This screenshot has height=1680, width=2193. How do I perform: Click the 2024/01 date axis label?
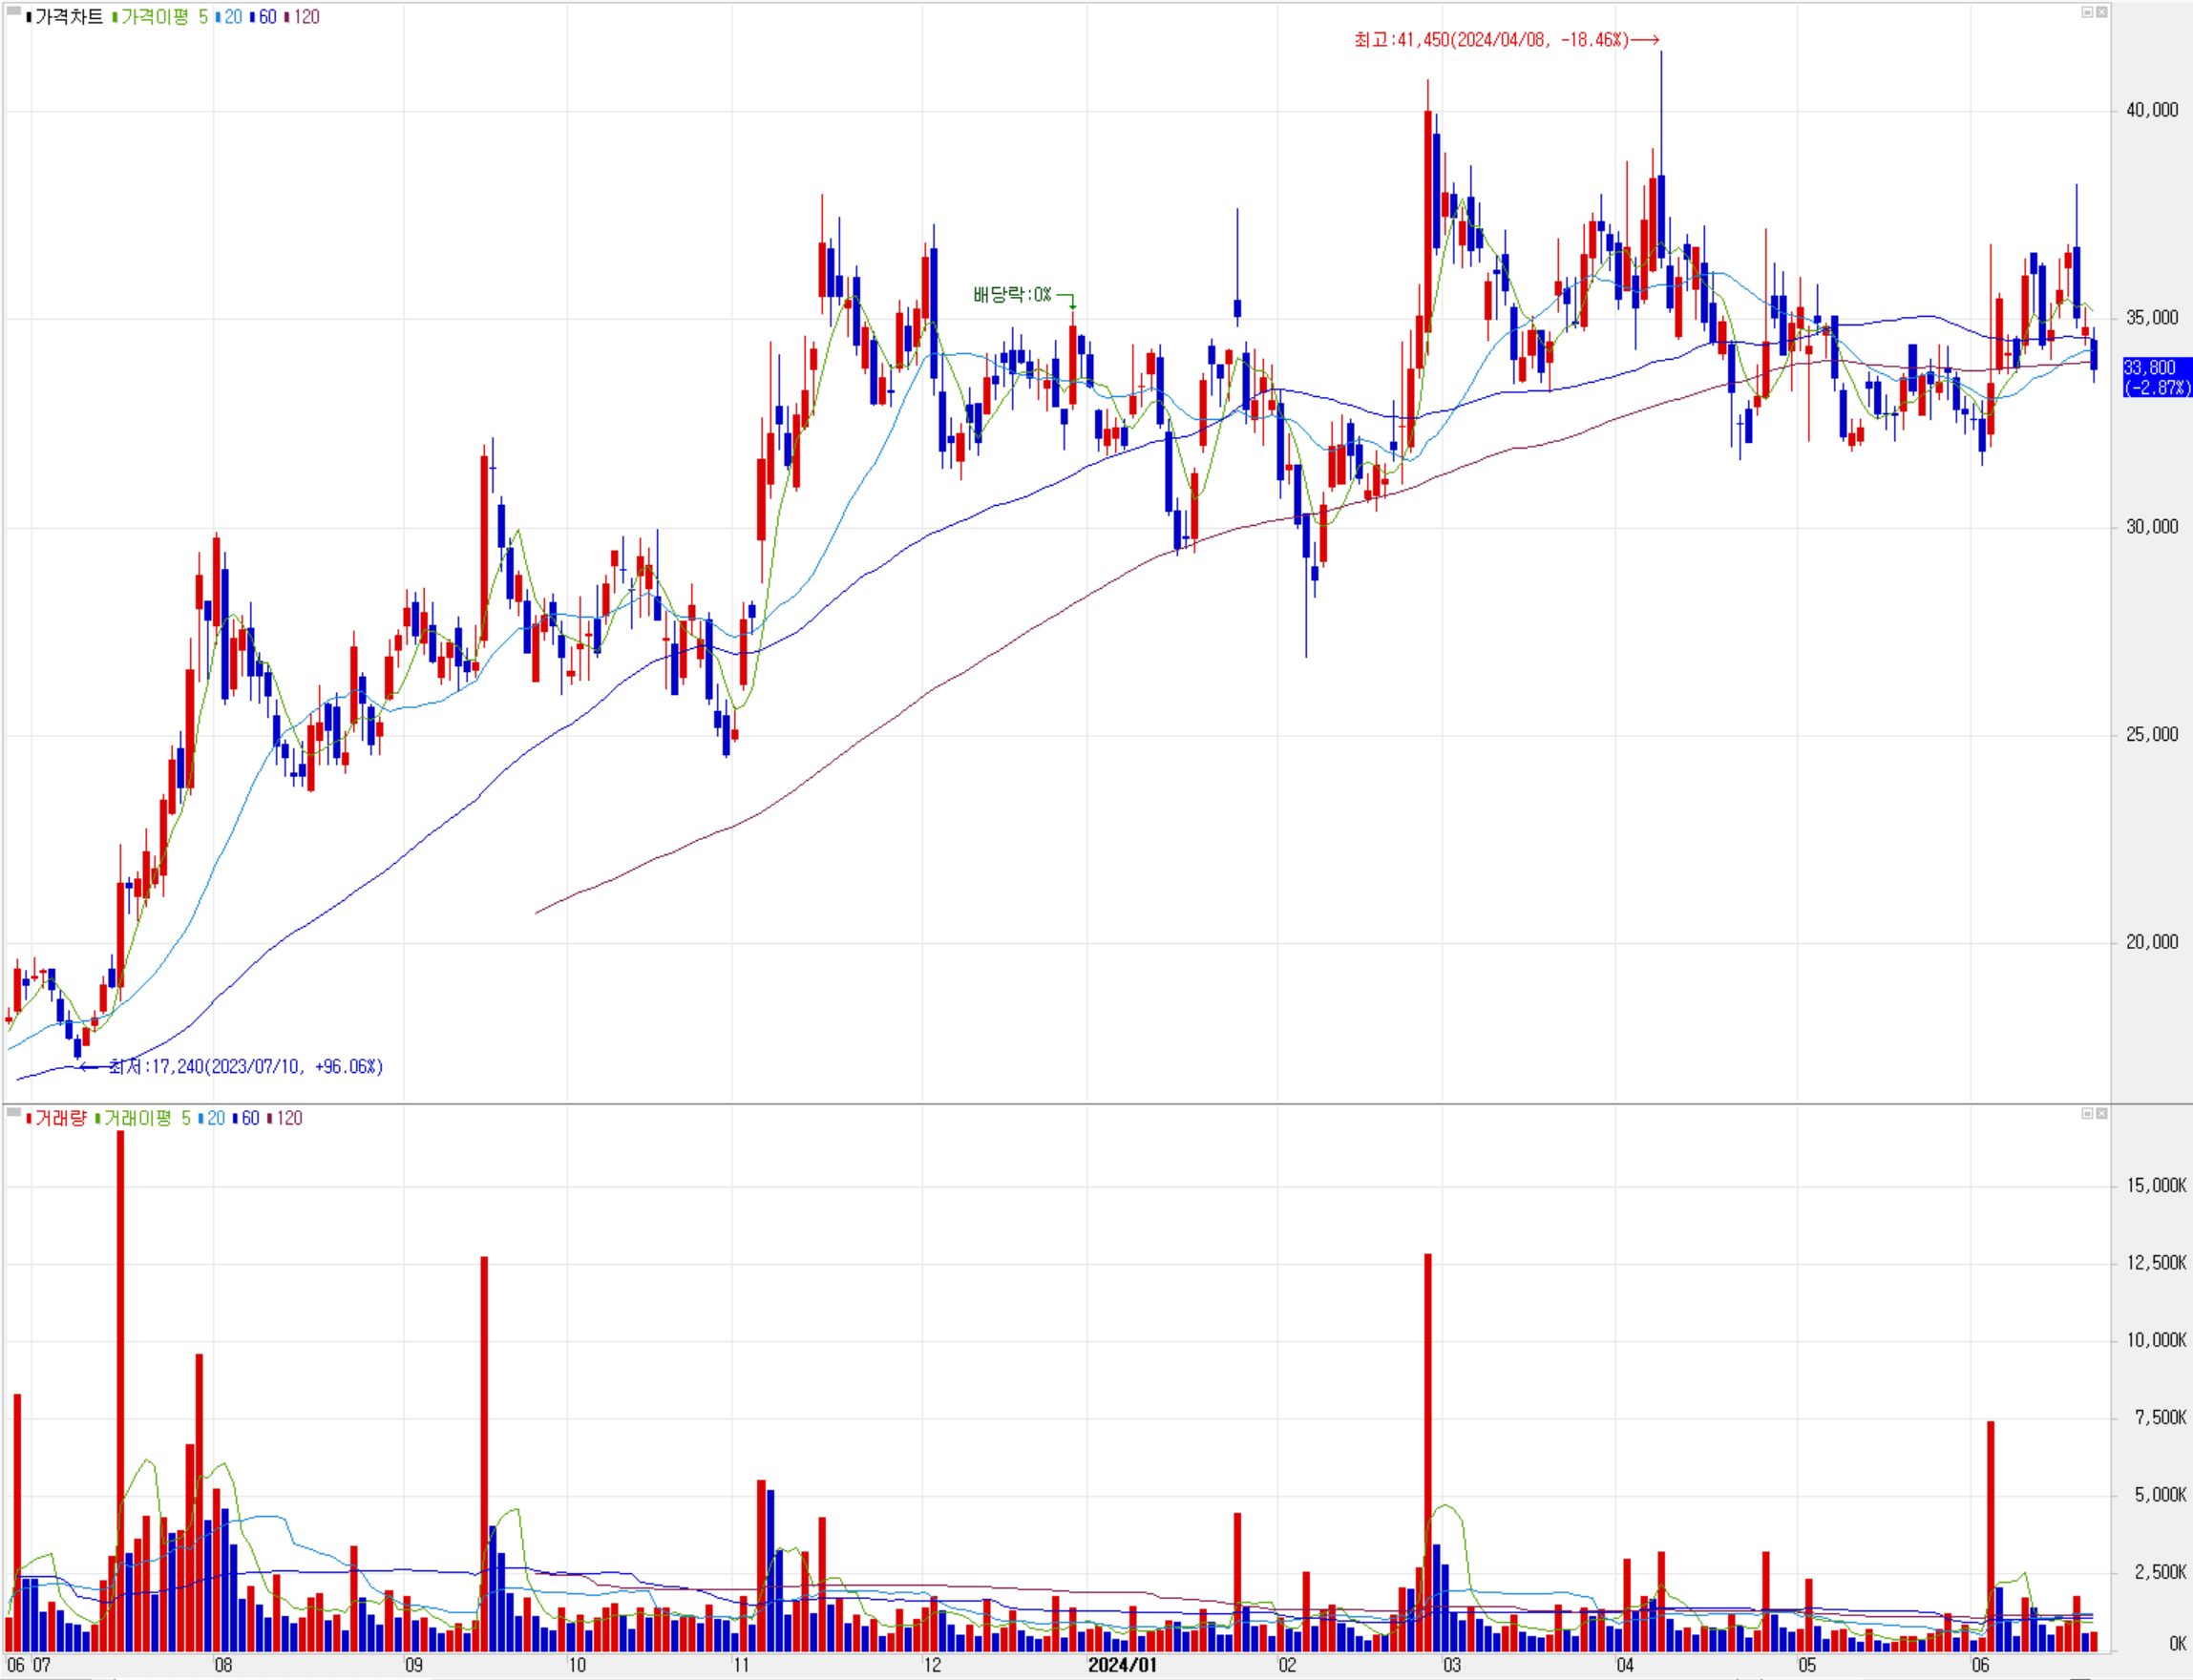tap(1122, 1665)
